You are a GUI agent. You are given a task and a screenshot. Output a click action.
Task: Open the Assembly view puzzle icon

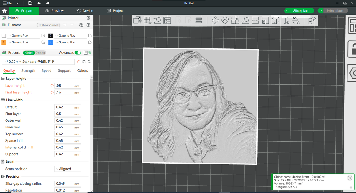coord(312,20)
